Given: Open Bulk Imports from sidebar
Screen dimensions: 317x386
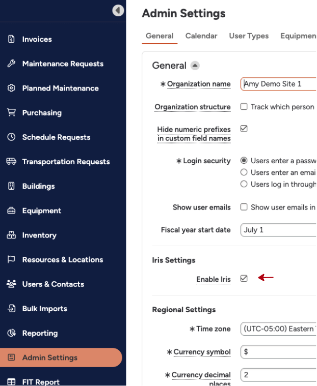Looking at the screenshot, I should (x=44, y=309).
